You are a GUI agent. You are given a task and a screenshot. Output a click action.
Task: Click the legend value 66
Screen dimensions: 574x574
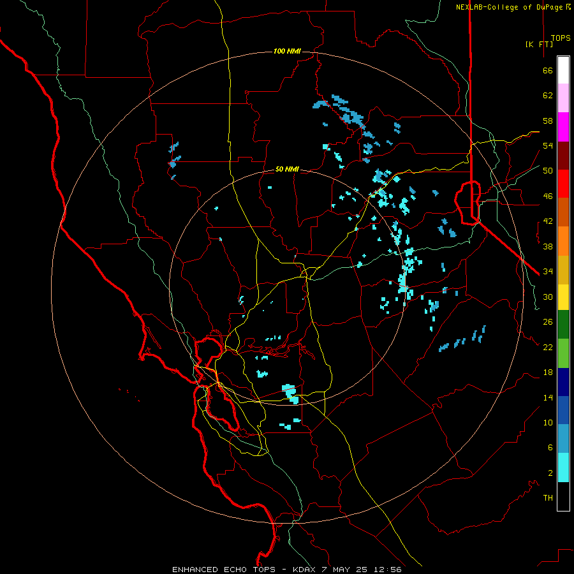click(548, 71)
